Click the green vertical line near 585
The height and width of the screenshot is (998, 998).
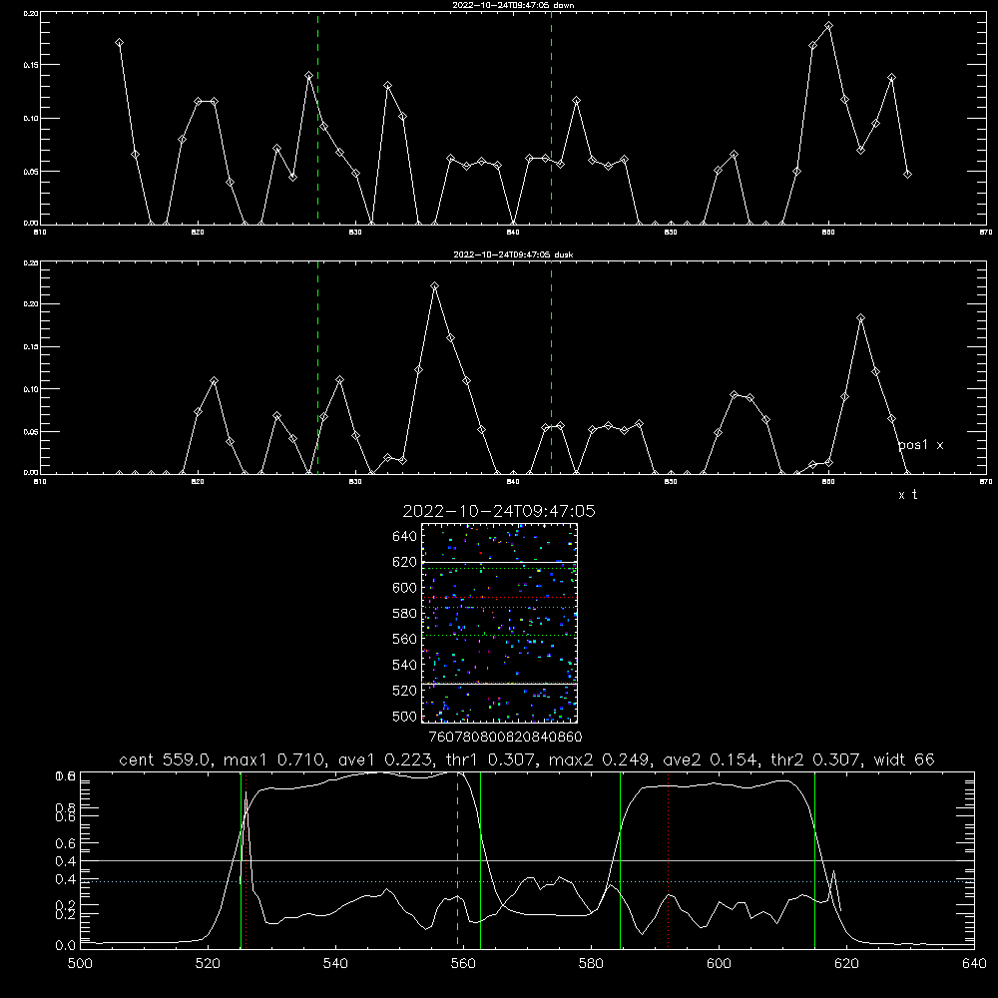620,859
